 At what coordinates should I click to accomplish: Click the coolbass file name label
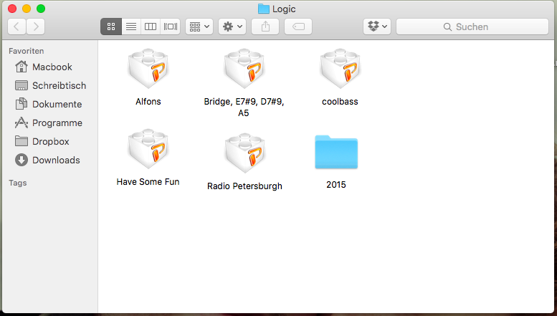[340, 102]
